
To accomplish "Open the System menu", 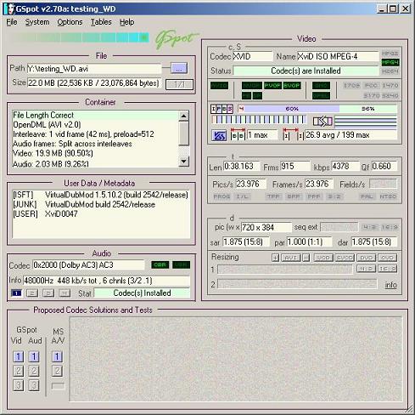I will tap(37, 22).
